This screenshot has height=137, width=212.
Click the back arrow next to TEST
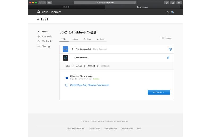coord(38,19)
